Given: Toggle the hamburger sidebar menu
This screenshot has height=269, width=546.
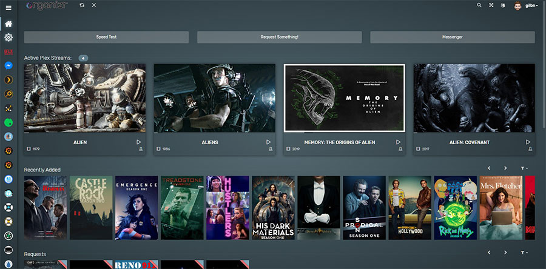Looking at the screenshot, I should point(8,8).
